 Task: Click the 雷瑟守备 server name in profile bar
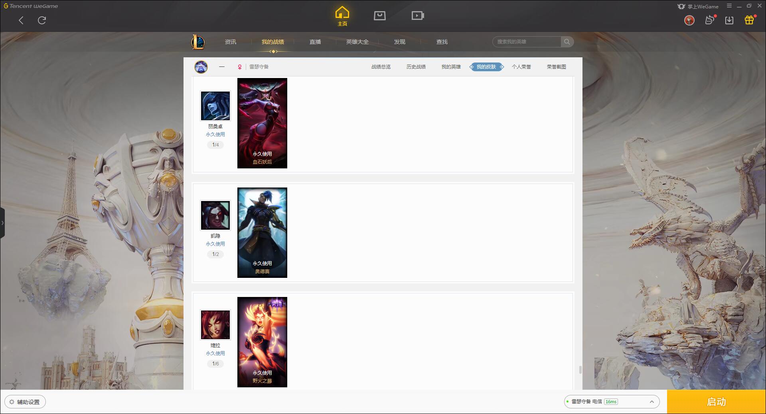click(259, 67)
